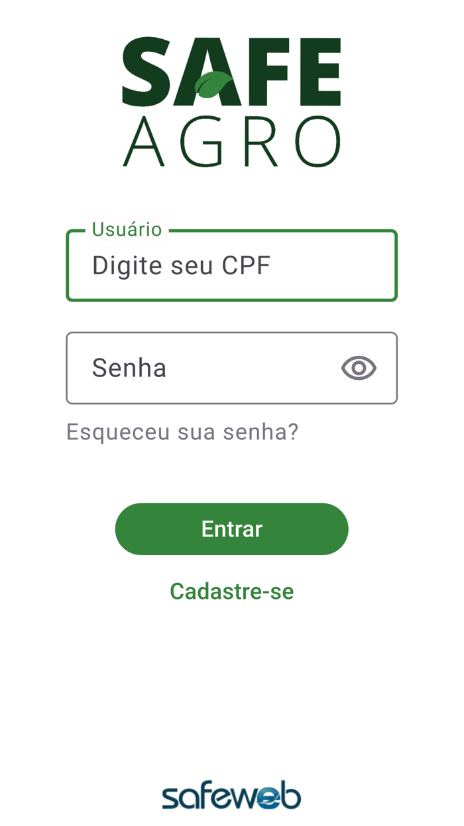The width and height of the screenshot is (464, 826).
Task: Click the Usuário field label
Action: point(126,229)
